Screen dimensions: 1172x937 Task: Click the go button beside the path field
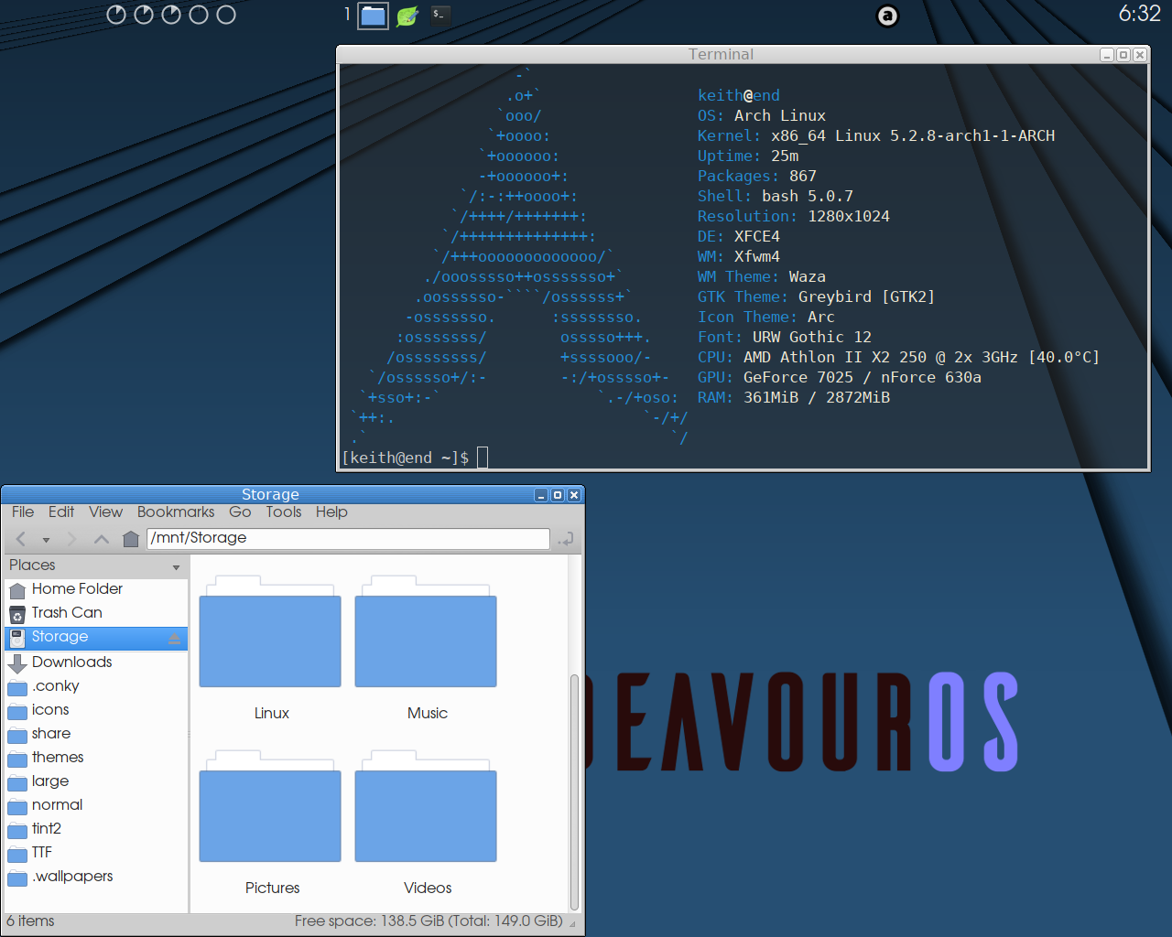click(x=566, y=539)
